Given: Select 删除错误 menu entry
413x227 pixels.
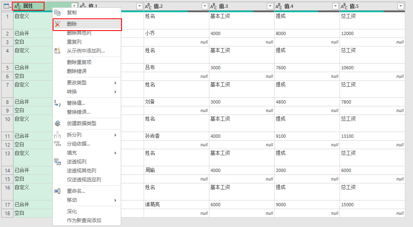Looking at the screenshot, I should pos(87,71).
